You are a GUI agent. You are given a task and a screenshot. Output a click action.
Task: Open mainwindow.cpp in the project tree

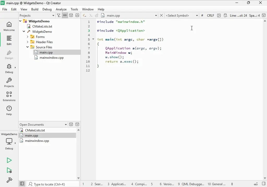pyautogui.click(x=51, y=58)
